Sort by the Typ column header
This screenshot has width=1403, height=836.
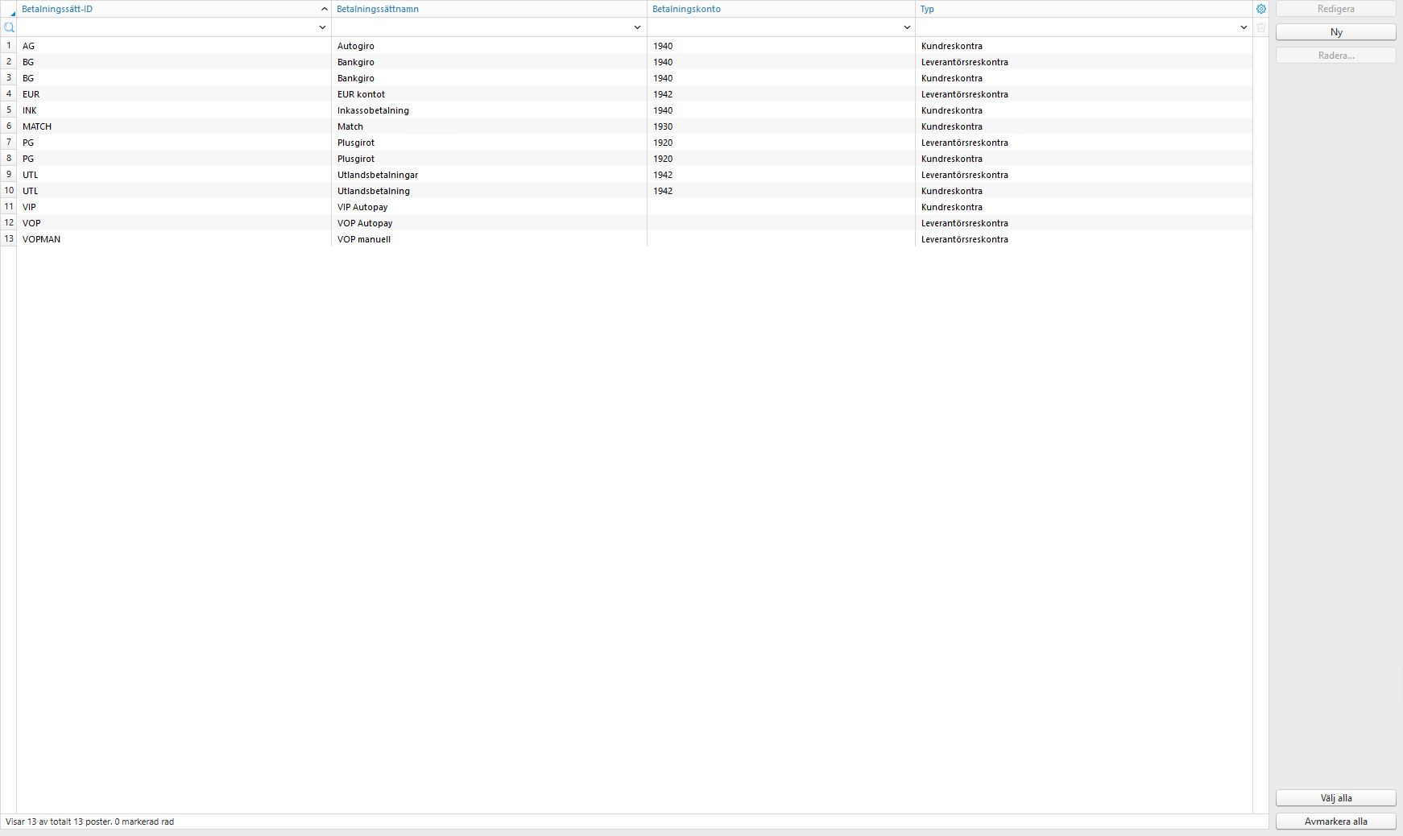point(927,9)
